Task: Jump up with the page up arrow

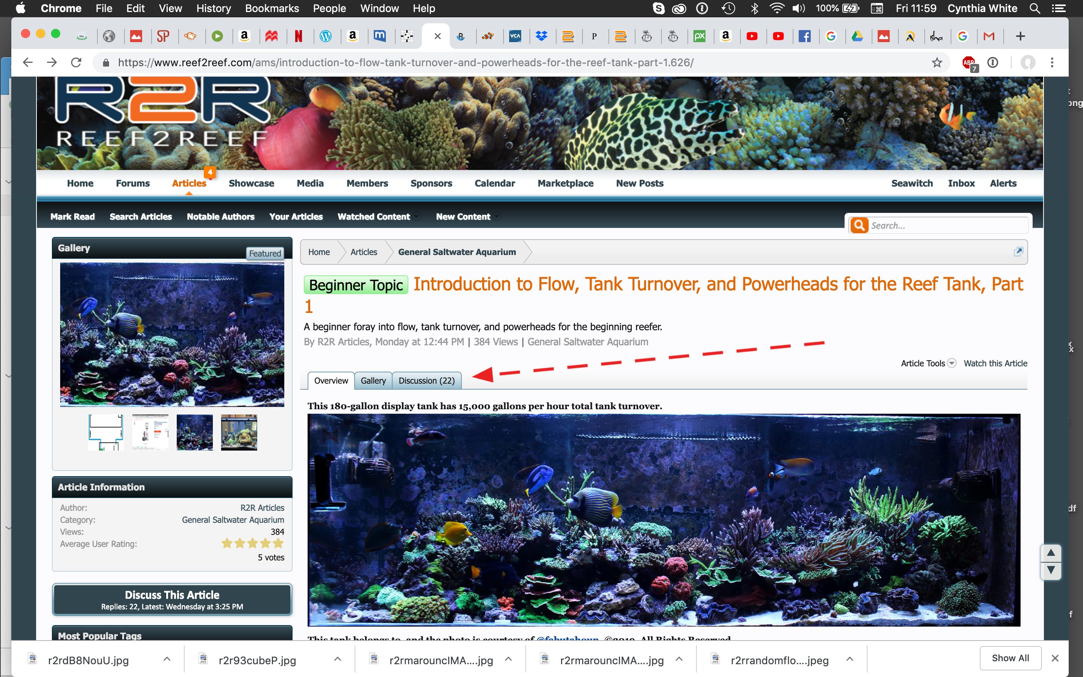Action: (x=1051, y=553)
